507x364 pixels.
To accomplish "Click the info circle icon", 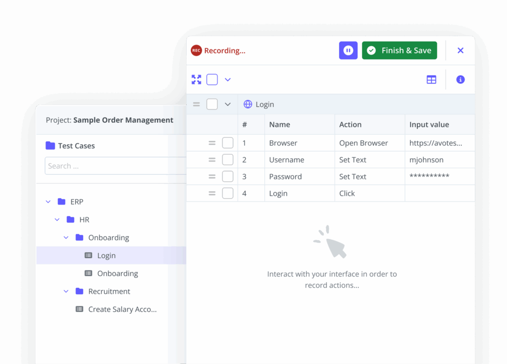I will tap(460, 80).
